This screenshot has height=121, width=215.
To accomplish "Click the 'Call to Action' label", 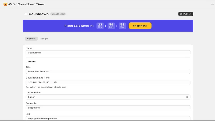I will point(33,92).
